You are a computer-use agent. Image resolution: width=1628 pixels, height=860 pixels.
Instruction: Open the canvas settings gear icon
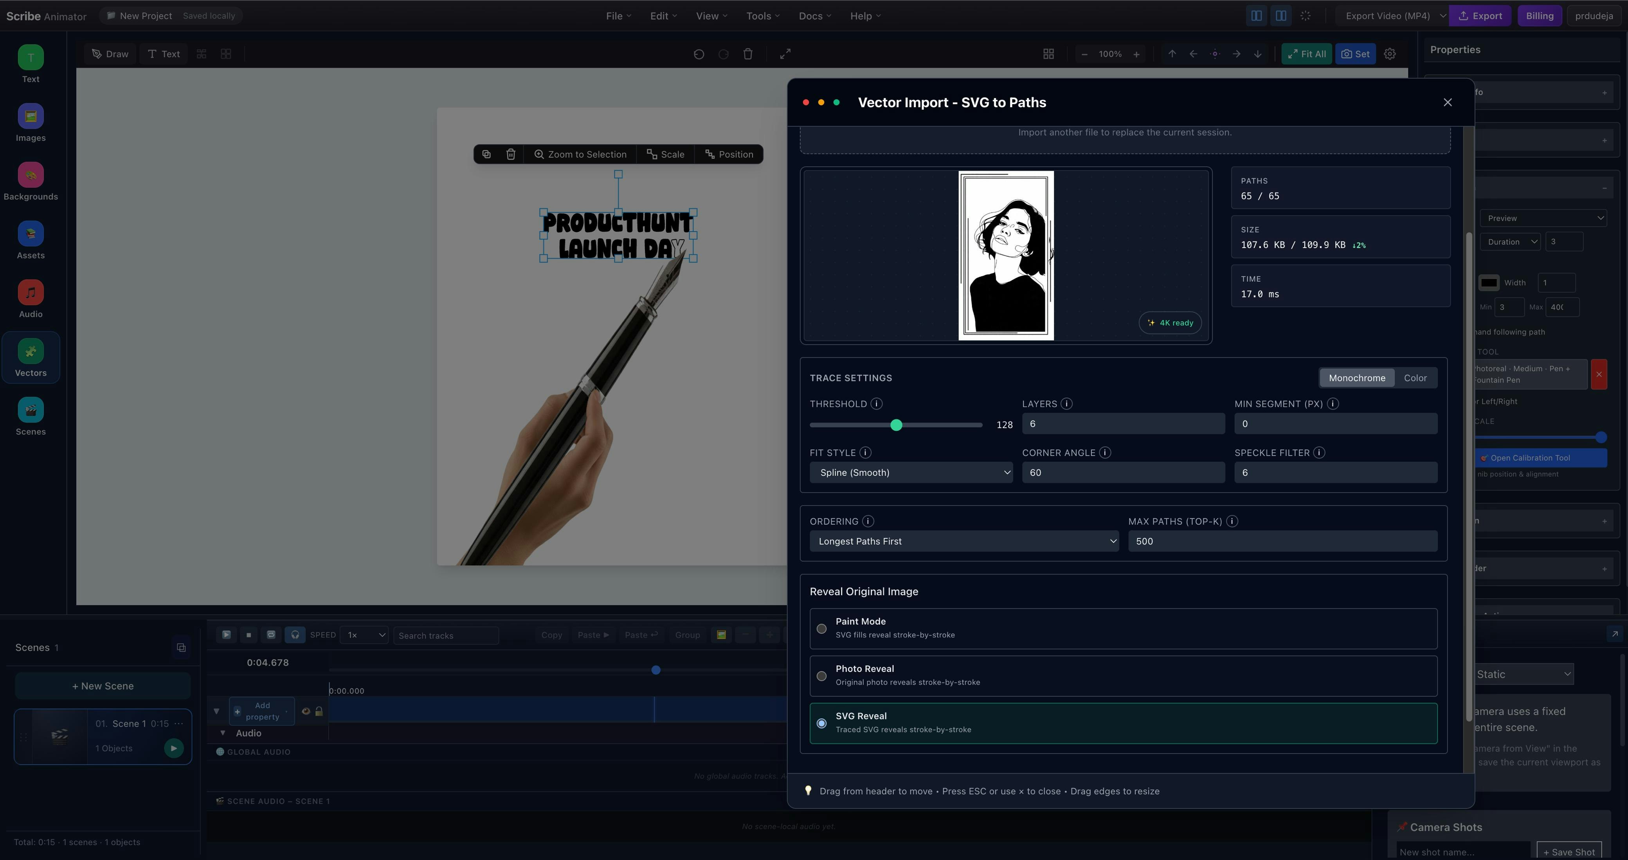click(x=1389, y=54)
